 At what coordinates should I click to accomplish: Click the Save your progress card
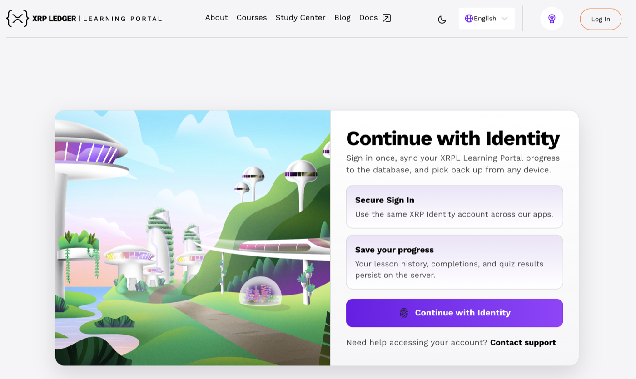click(x=454, y=262)
